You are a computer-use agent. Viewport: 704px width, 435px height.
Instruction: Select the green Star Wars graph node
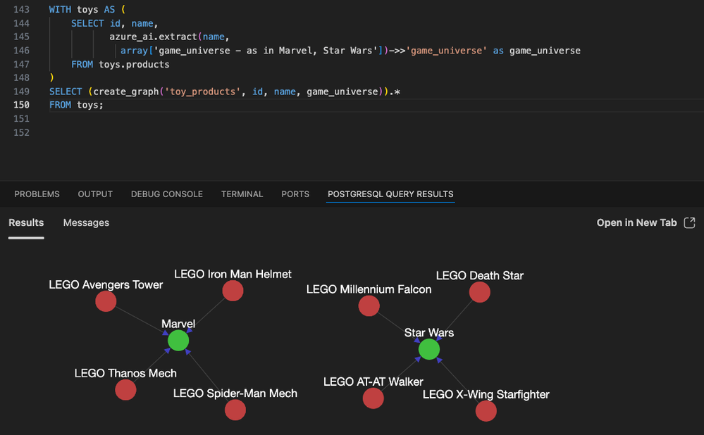tap(428, 349)
